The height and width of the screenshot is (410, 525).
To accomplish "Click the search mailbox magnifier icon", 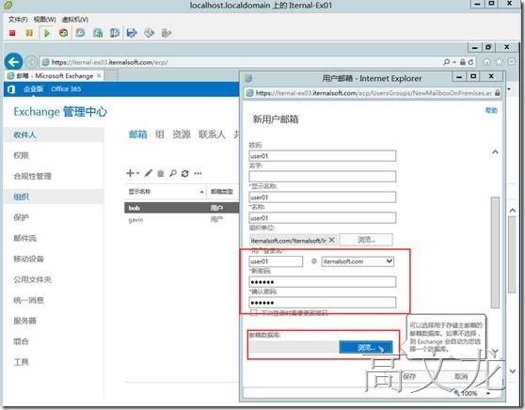I will click(x=173, y=173).
